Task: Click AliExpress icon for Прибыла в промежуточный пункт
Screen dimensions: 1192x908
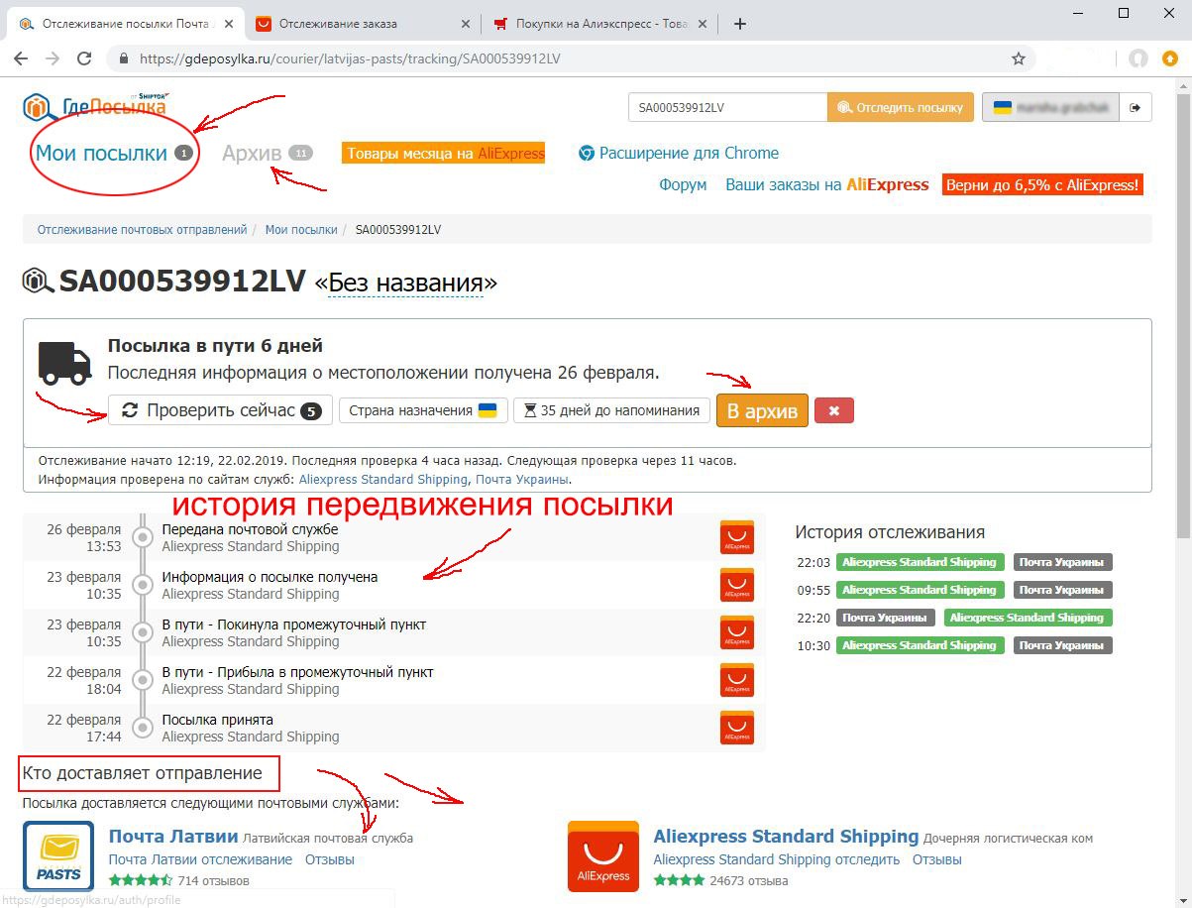Action: (737, 680)
